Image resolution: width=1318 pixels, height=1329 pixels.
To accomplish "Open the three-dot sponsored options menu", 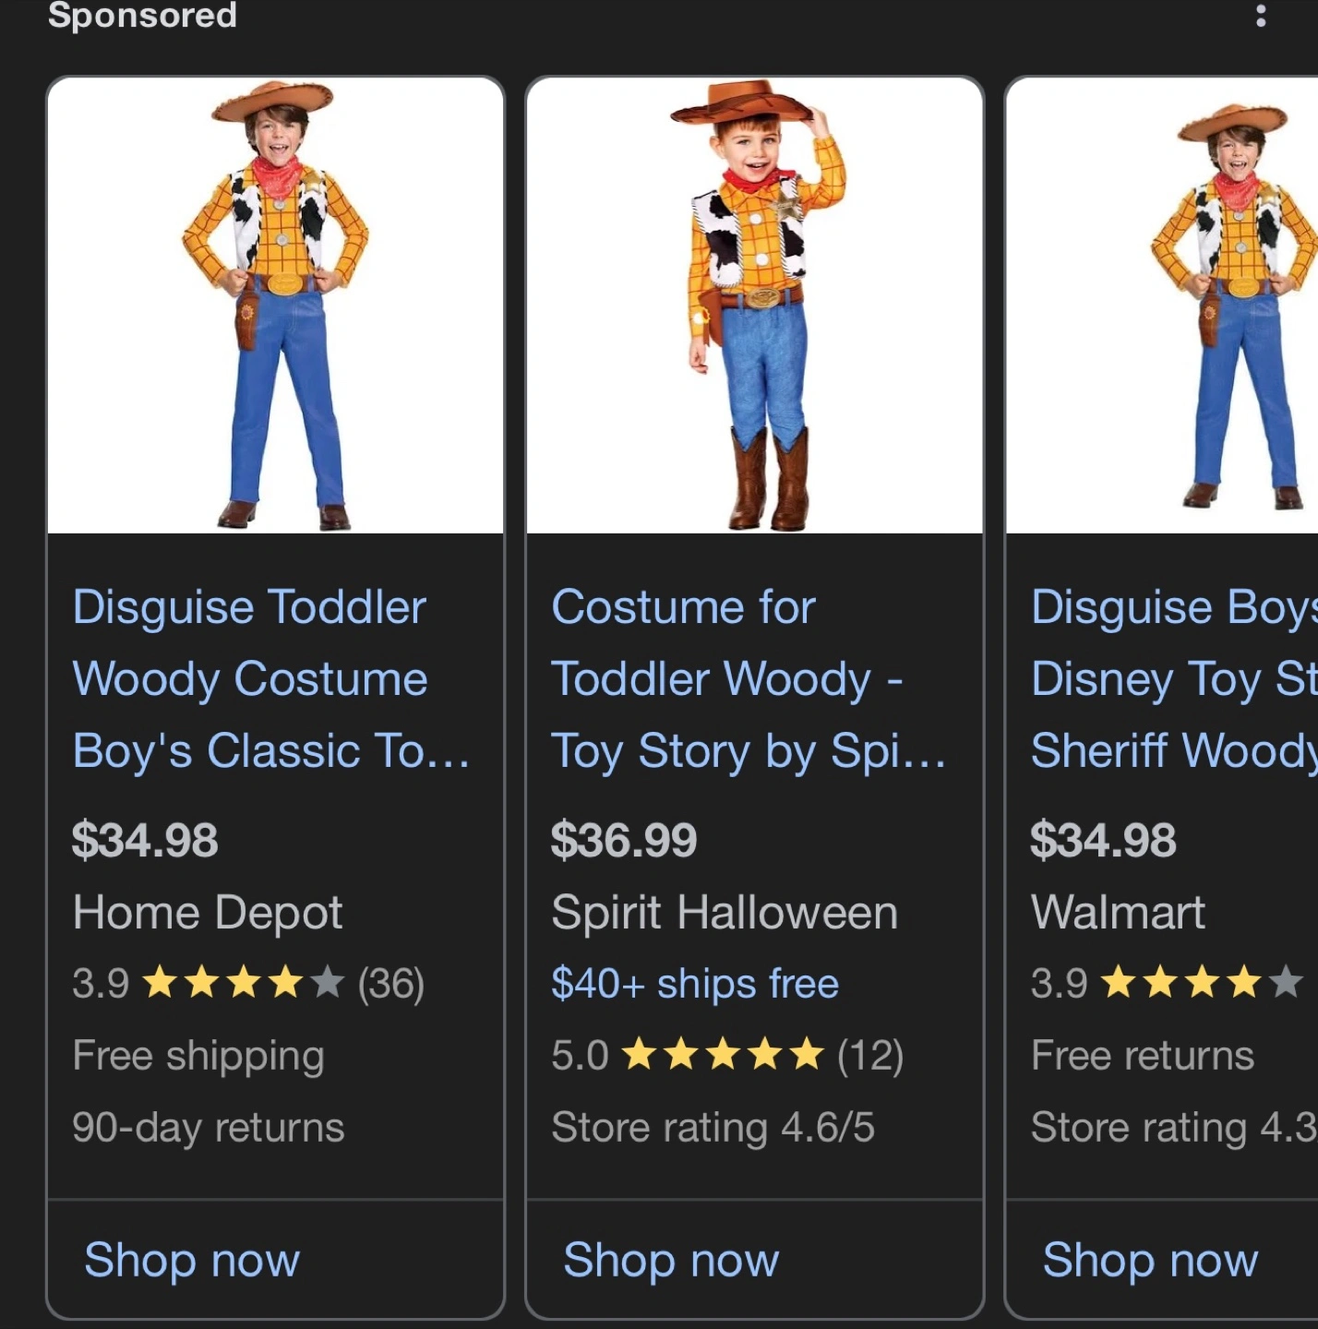I will [1261, 16].
